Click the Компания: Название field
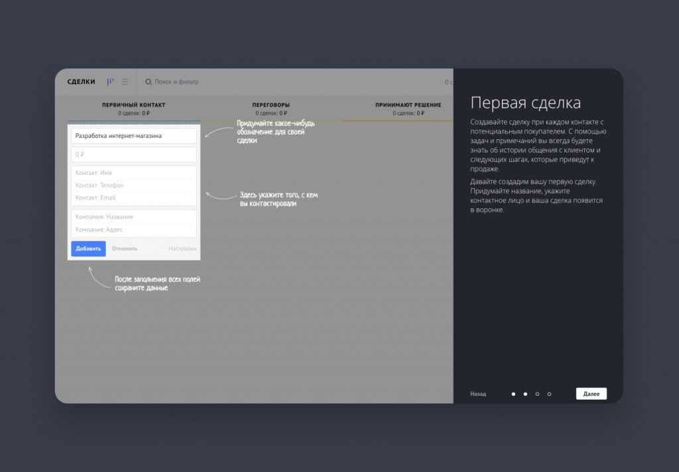The height and width of the screenshot is (472, 679). (x=133, y=216)
